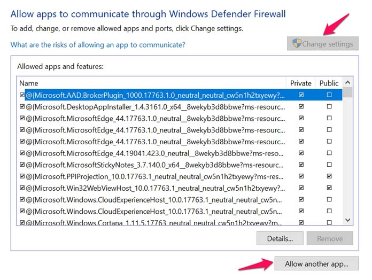The width and height of the screenshot is (372, 280).
Task: Click Allow another app button
Action: 316,263
